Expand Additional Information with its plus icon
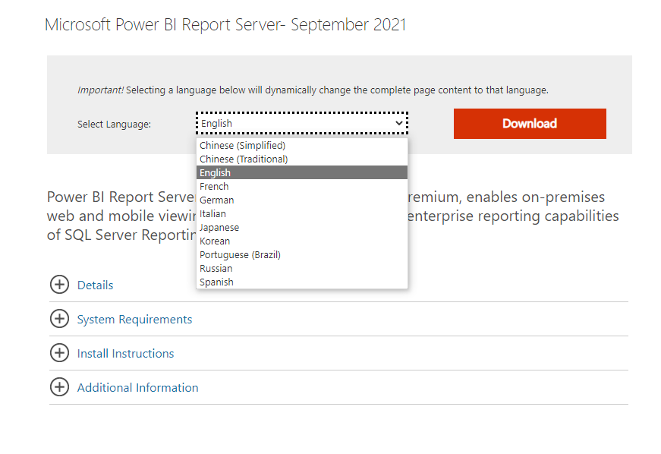 (x=59, y=387)
